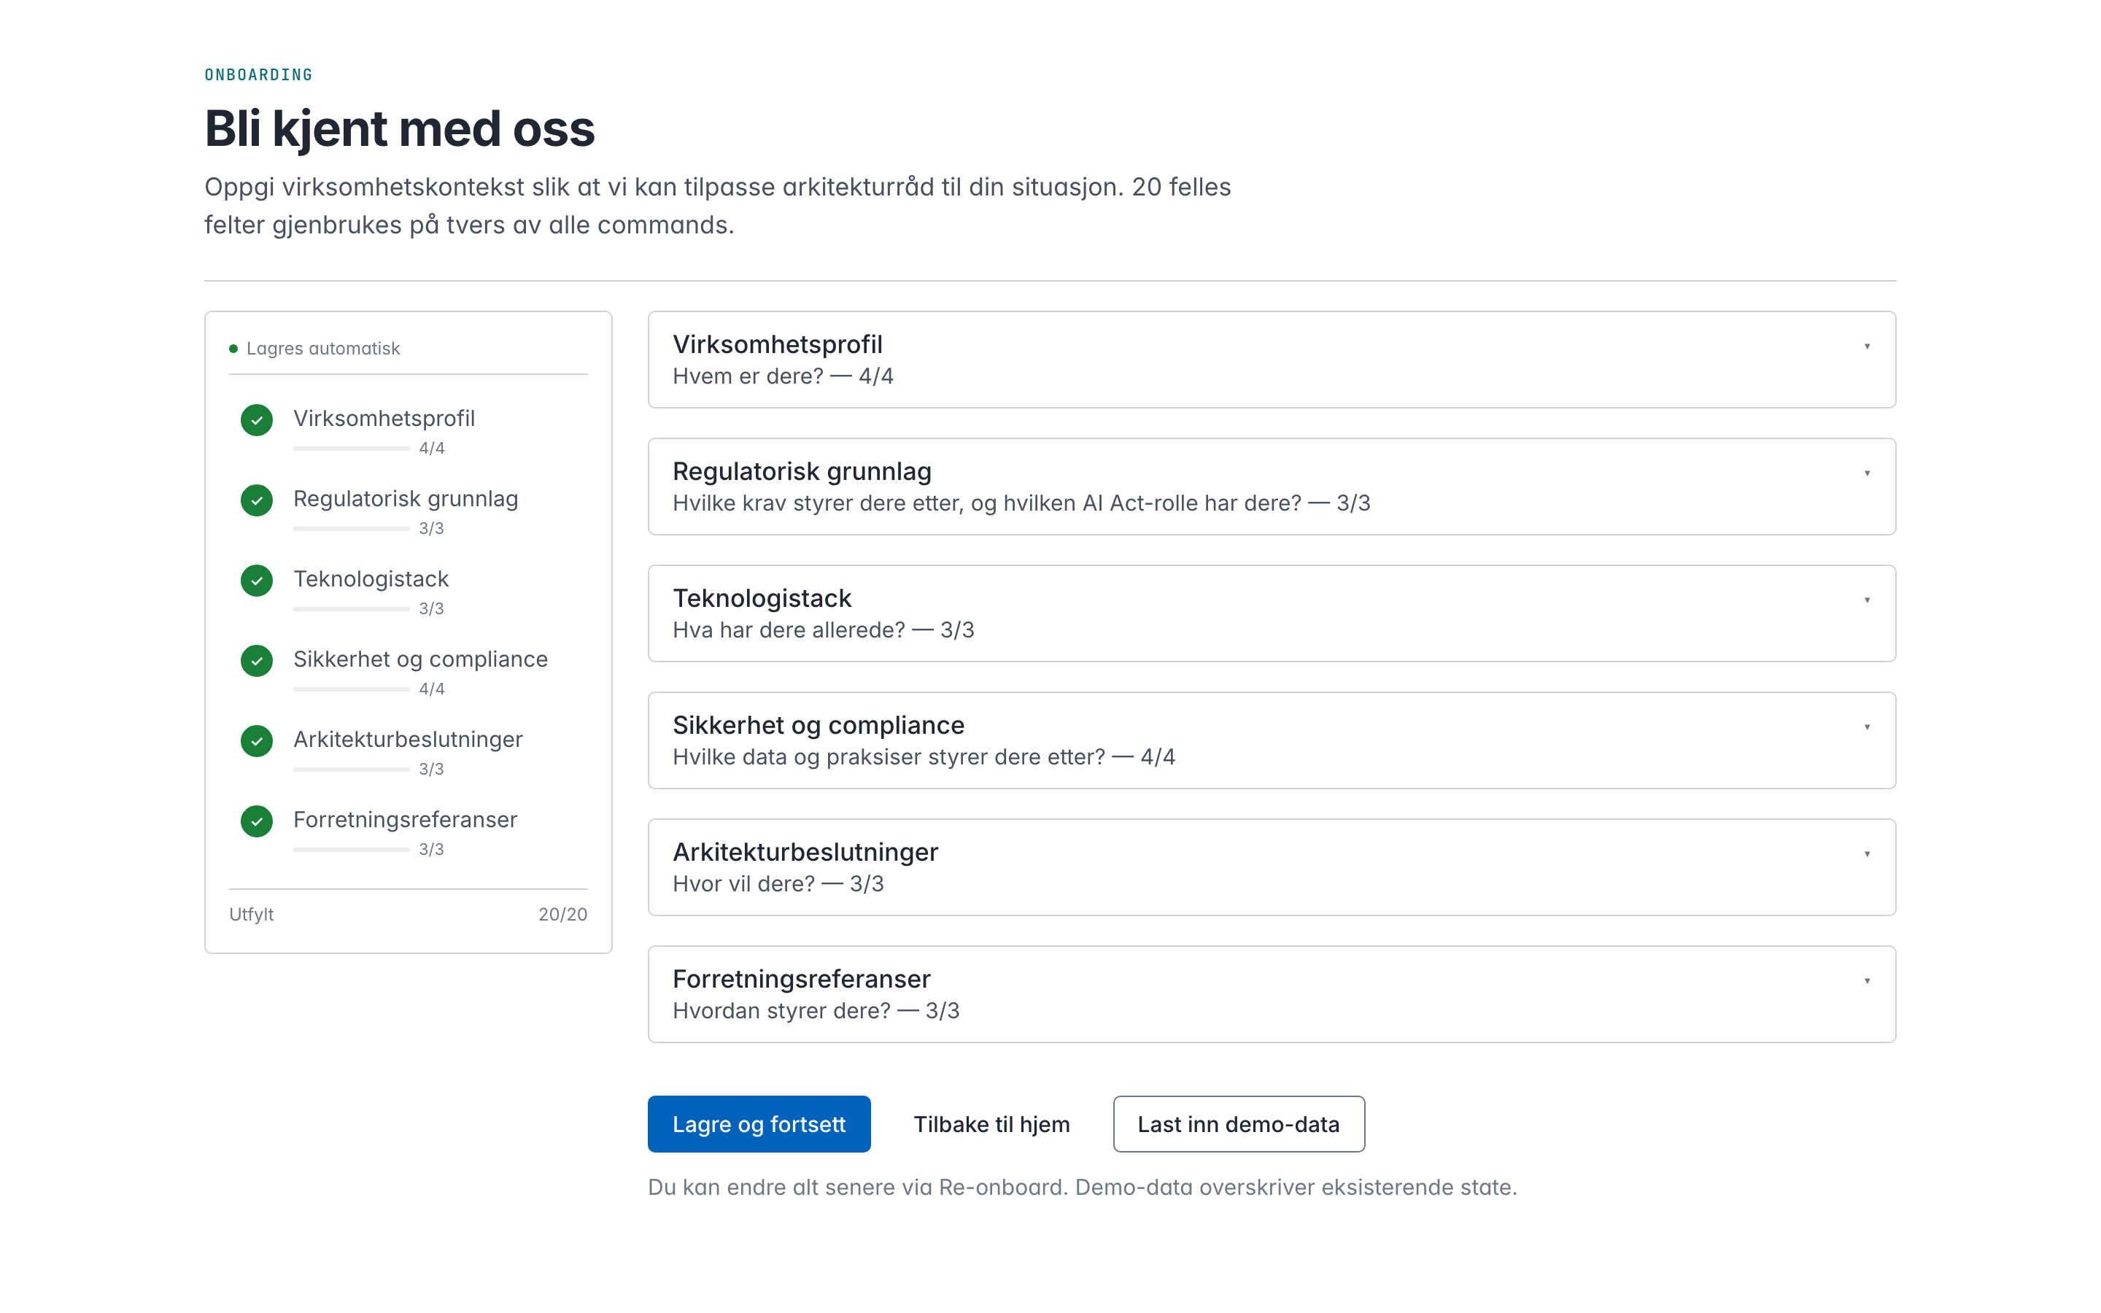Click Last inn demo-data button
2101x1313 pixels.
[1238, 1123]
